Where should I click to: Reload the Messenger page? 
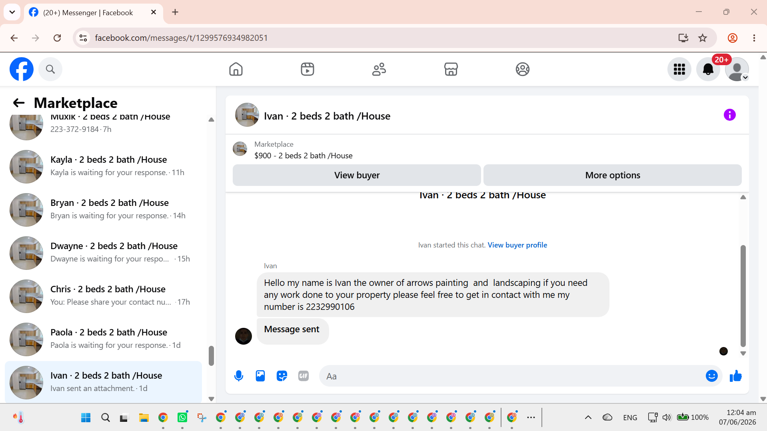(57, 38)
